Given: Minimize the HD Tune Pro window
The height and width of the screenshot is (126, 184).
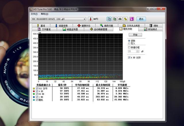Looking at the screenshot, I should click(149, 9).
